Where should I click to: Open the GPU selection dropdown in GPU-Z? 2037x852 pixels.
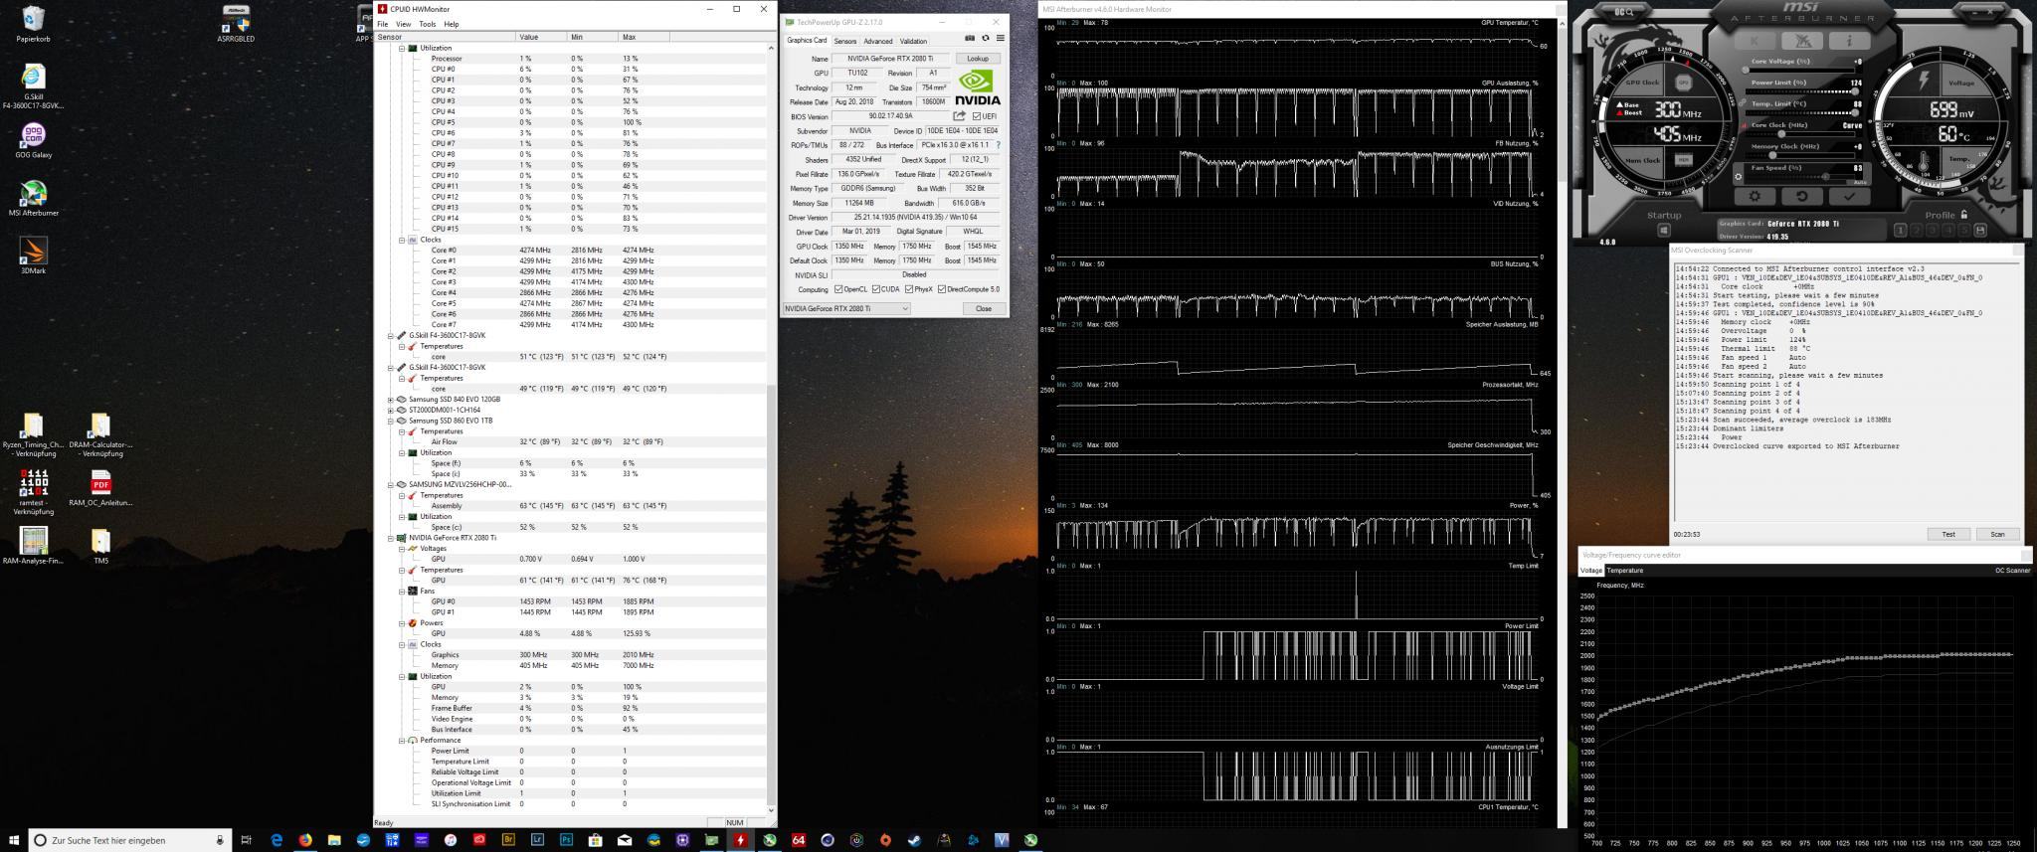tap(846, 308)
